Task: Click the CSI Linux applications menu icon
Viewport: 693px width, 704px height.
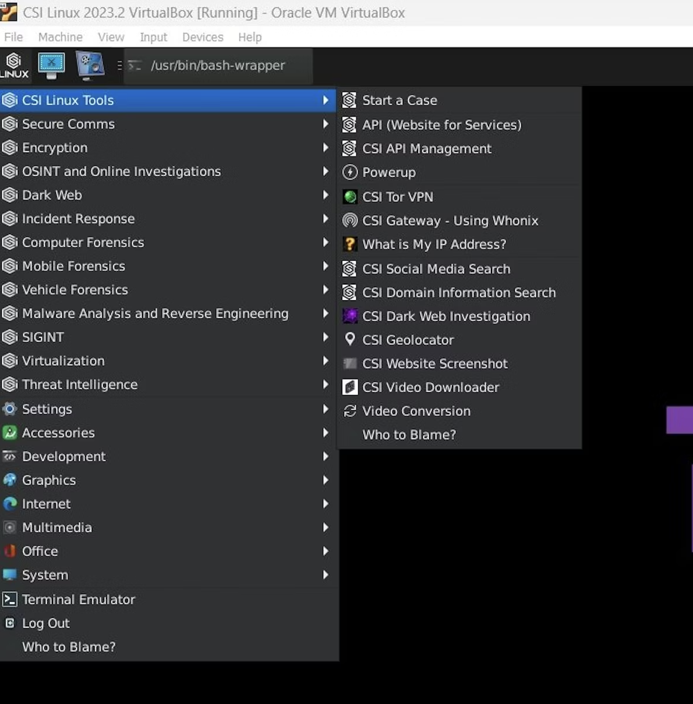Action: (x=14, y=66)
